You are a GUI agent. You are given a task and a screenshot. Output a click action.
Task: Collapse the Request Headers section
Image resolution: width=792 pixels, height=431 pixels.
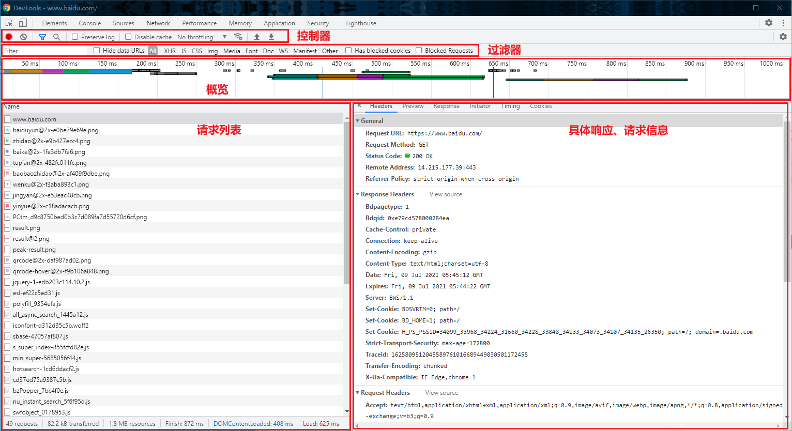358,393
